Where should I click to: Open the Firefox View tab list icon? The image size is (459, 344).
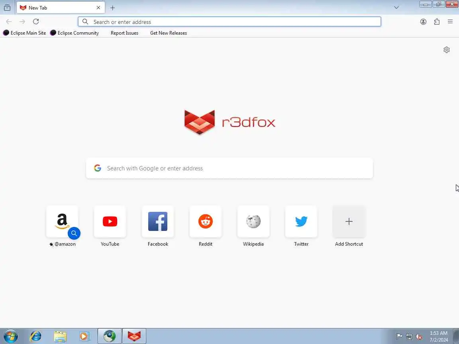7,8
